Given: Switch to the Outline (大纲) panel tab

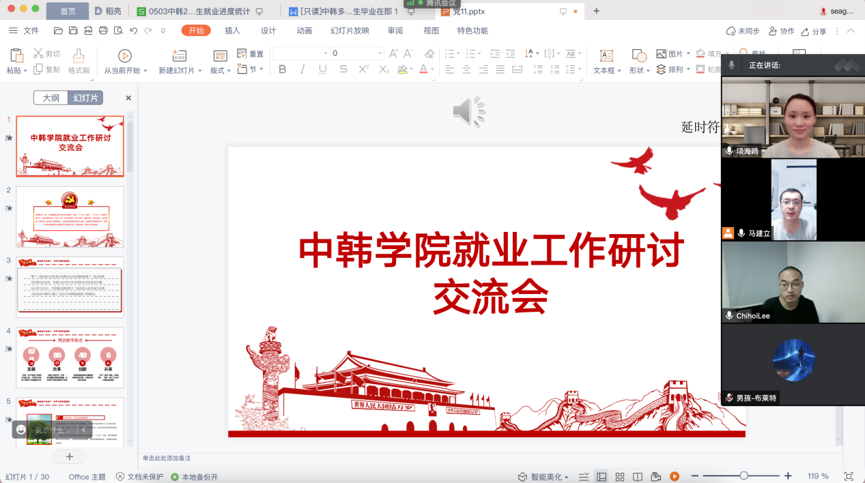Looking at the screenshot, I should 51,98.
